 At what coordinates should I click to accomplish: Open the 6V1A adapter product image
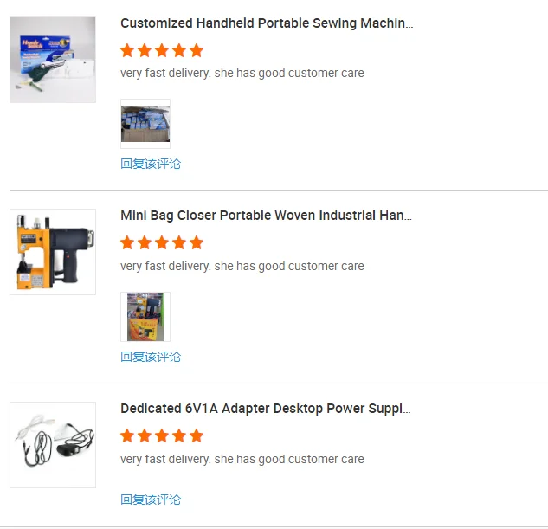[53, 445]
